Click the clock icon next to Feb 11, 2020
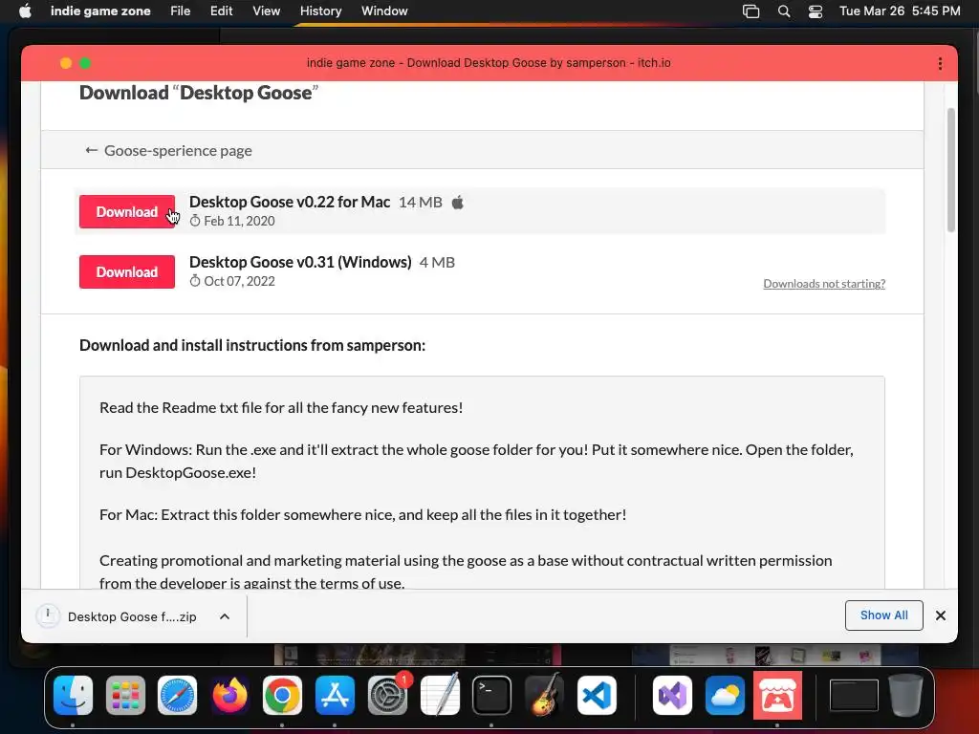 coord(195,221)
